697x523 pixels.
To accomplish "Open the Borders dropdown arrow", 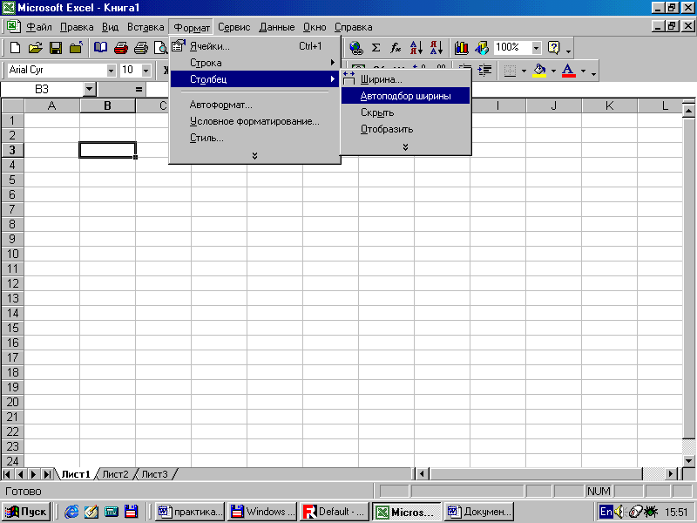I will (x=524, y=71).
